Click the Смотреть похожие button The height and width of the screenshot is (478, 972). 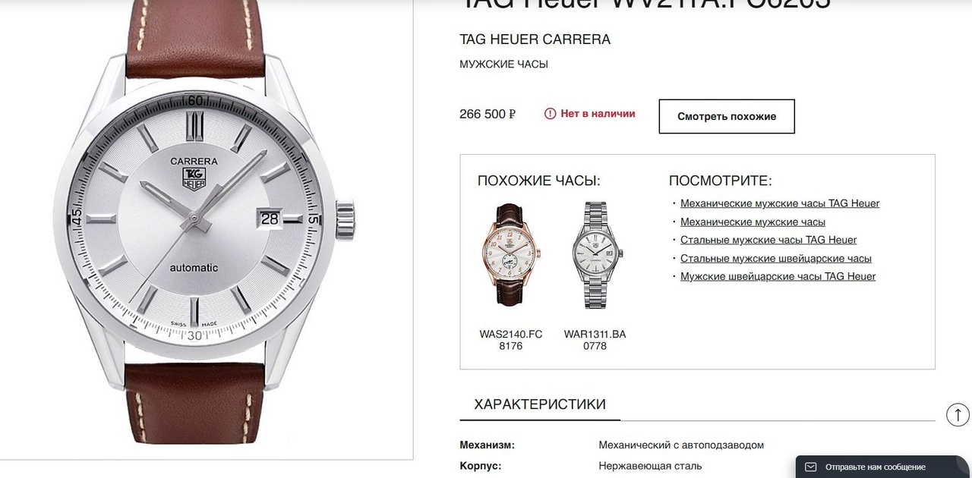click(727, 116)
